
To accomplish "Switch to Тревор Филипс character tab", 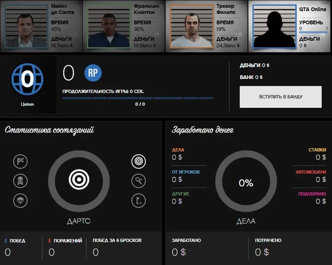I will tap(207, 26).
